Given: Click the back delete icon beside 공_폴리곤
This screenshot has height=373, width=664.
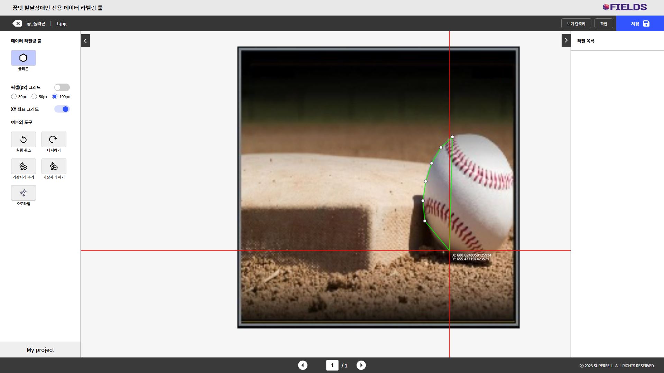Looking at the screenshot, I should click(x=17, y=23).
